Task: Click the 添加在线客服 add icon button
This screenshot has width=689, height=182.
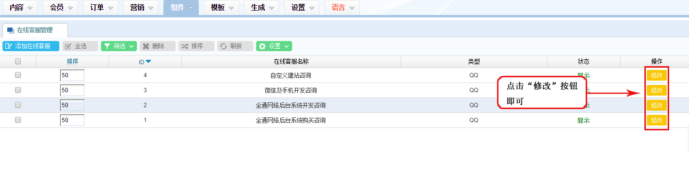Action: click(8, 46)
